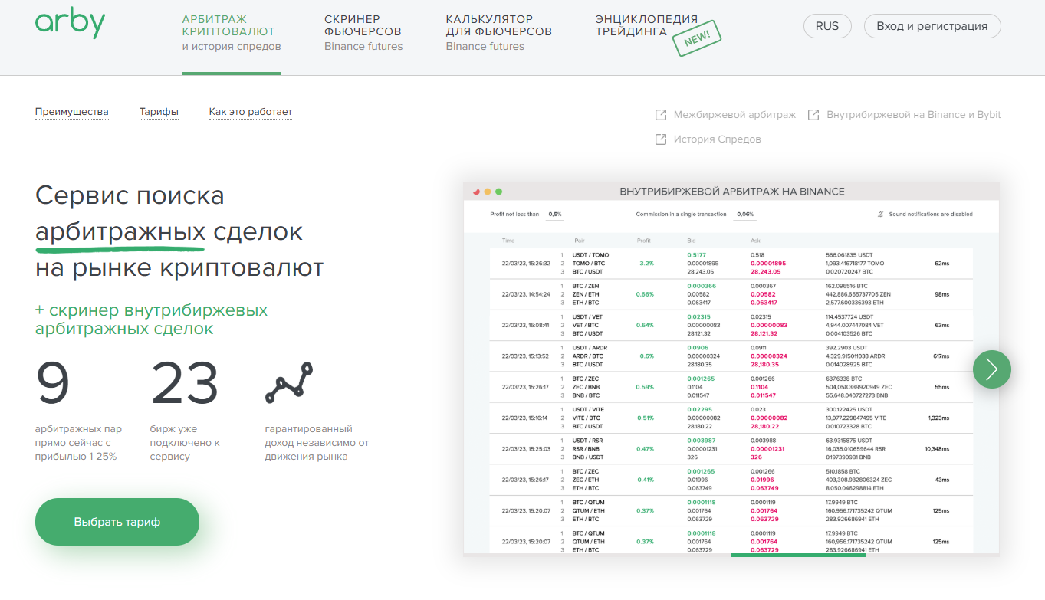Go to Скринер фьючерсов Binance futures
Image resolution: width=1045 pixels, height=600 pixels.
coord(363,33)
